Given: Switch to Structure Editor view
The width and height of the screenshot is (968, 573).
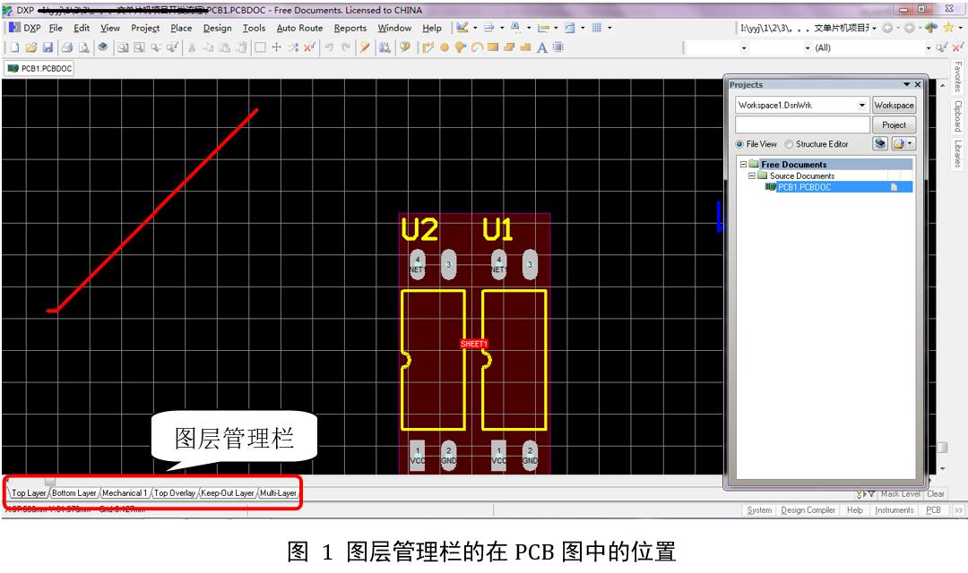Looking at the screenshot, I should click(789, 144).
